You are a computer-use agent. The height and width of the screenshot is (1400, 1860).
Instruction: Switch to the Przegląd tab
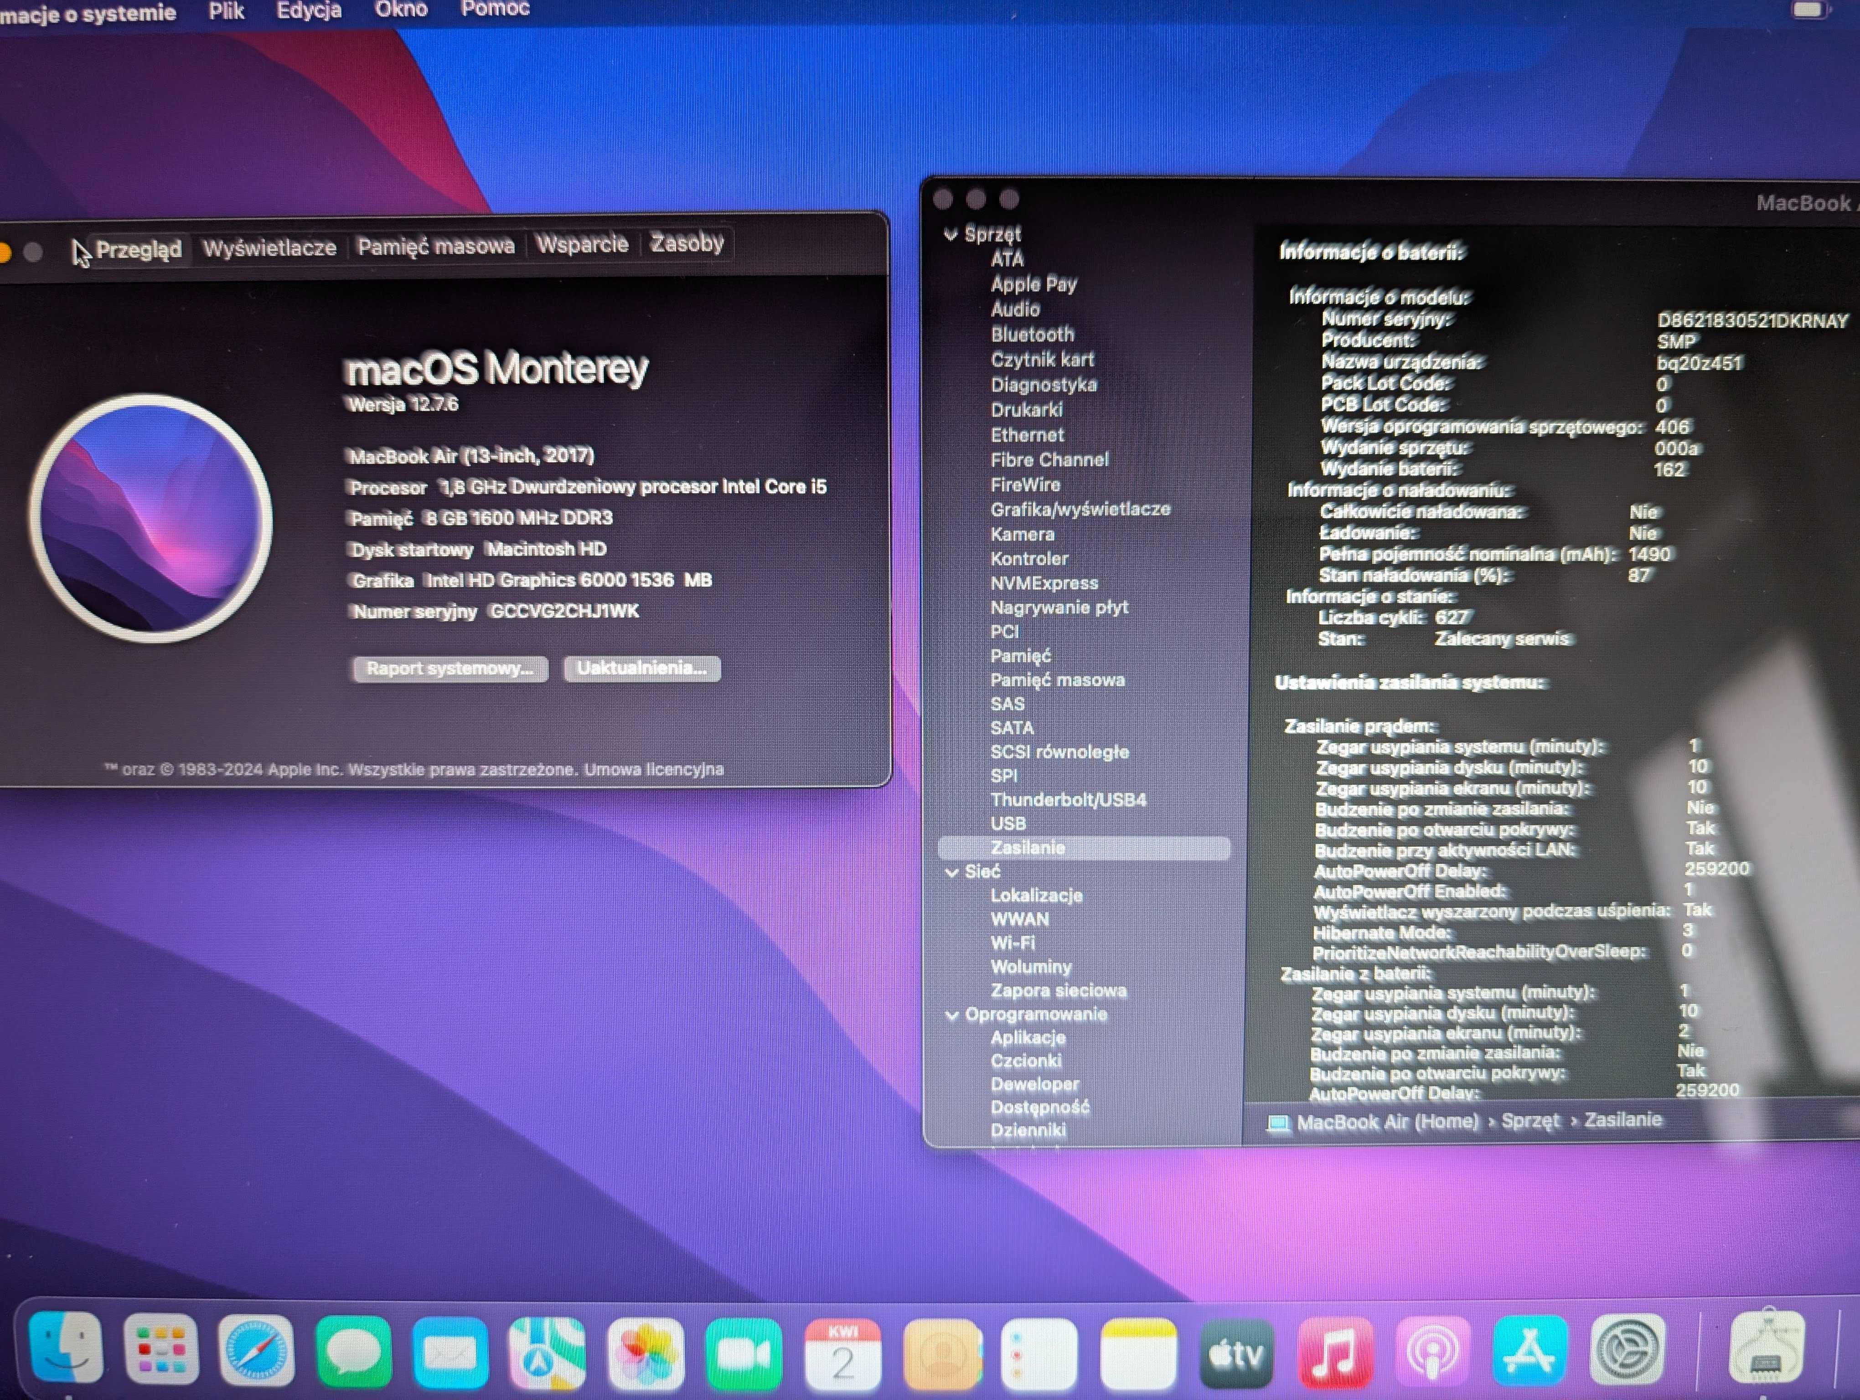[138, 250]
